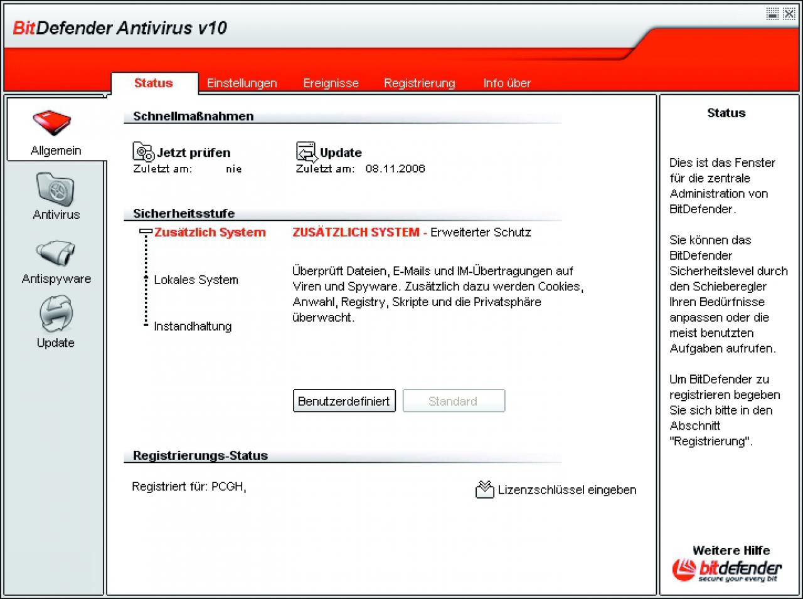Click the Standard button
This screenshot has width=803, height=599.
(x=454, y=401)
